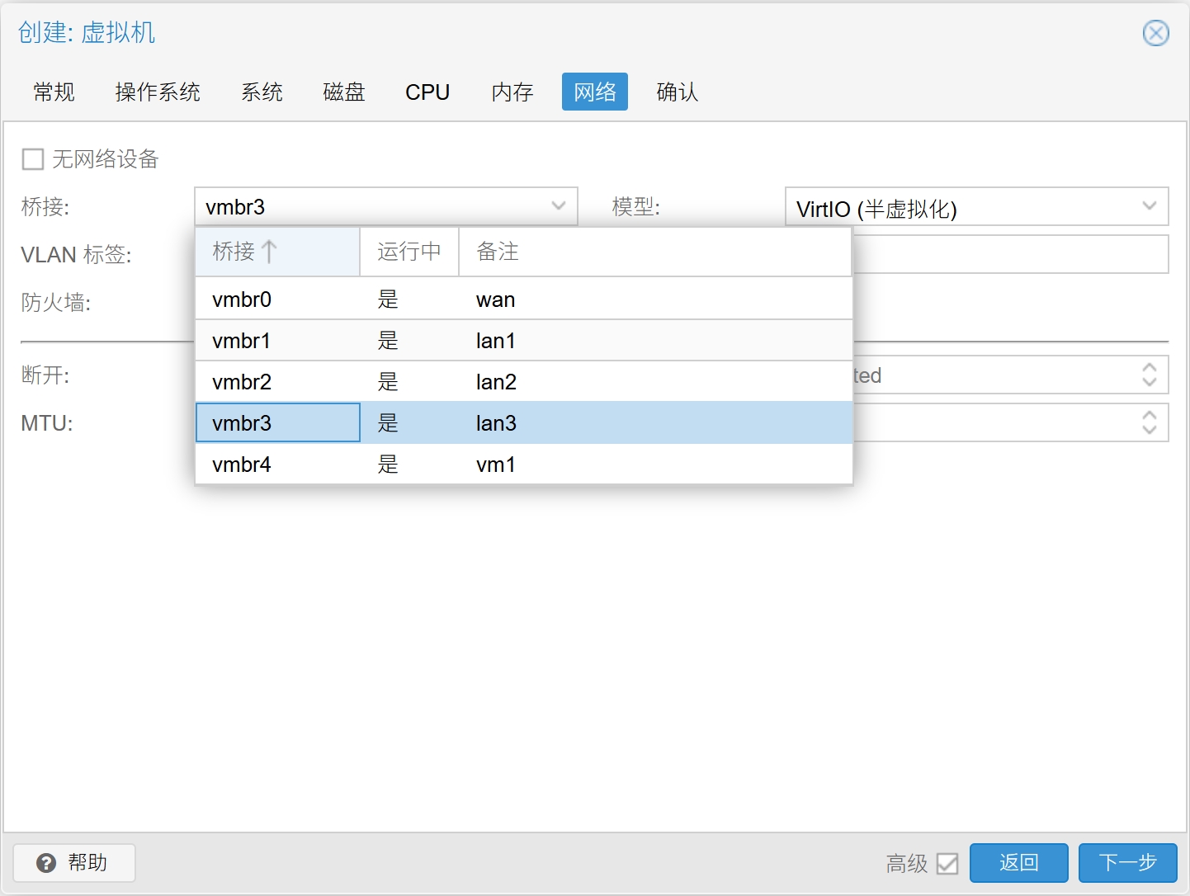1190x896 pixels.
Task: Open the 模型 VirtIO dropdown
Action: [x=1149, y=206]
